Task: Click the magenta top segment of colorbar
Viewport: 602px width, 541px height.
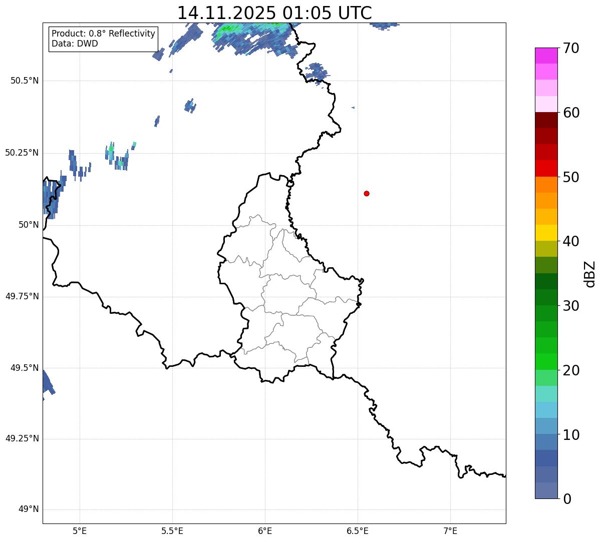Action: coord(546,56)
